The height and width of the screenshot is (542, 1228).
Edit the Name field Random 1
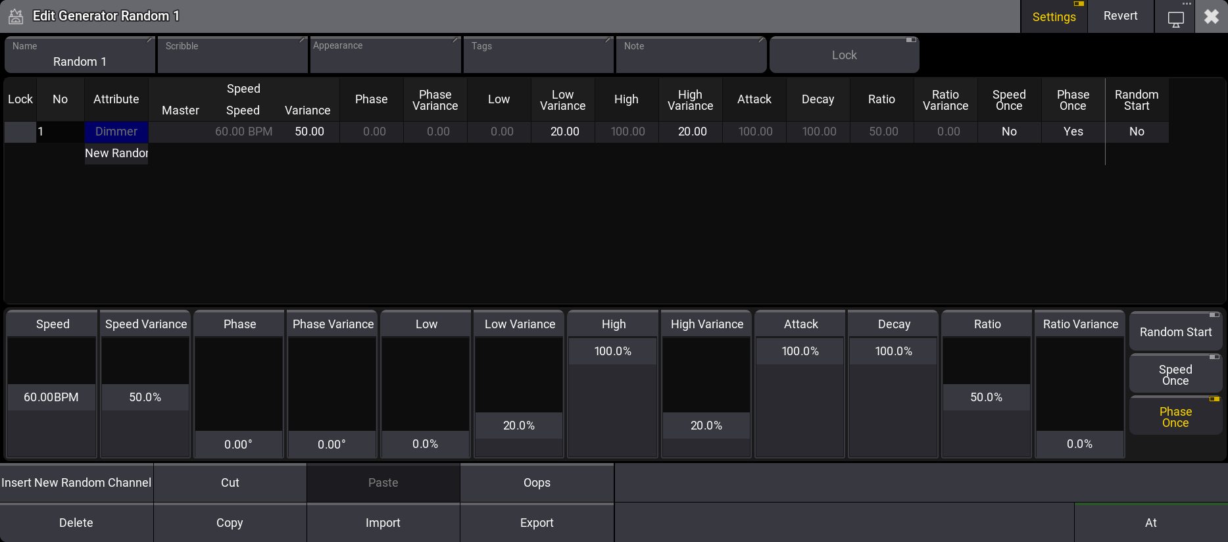pos(80,55)
